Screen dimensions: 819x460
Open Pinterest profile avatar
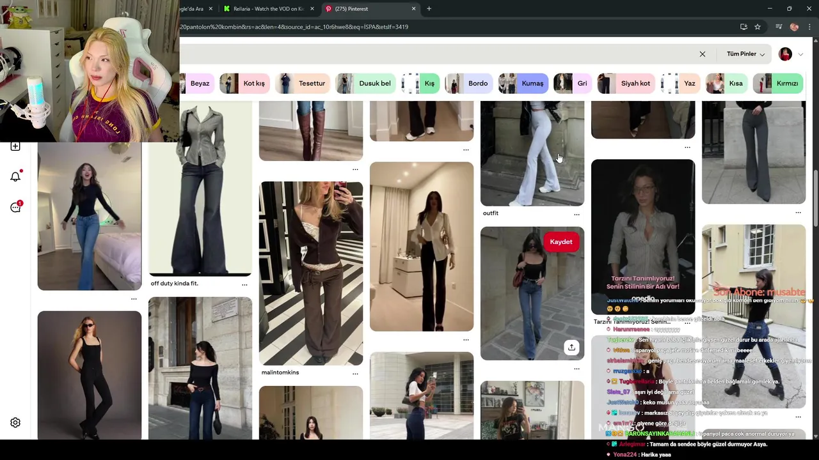point(785,54)
